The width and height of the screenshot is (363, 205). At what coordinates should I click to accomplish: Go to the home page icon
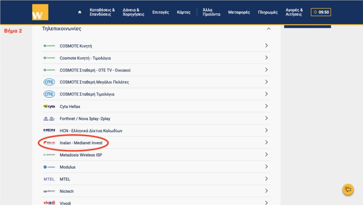coord(79,12)
